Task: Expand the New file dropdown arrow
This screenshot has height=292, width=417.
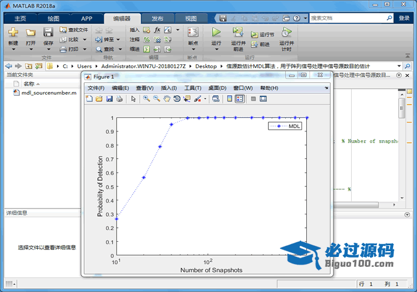Action: 13,50
